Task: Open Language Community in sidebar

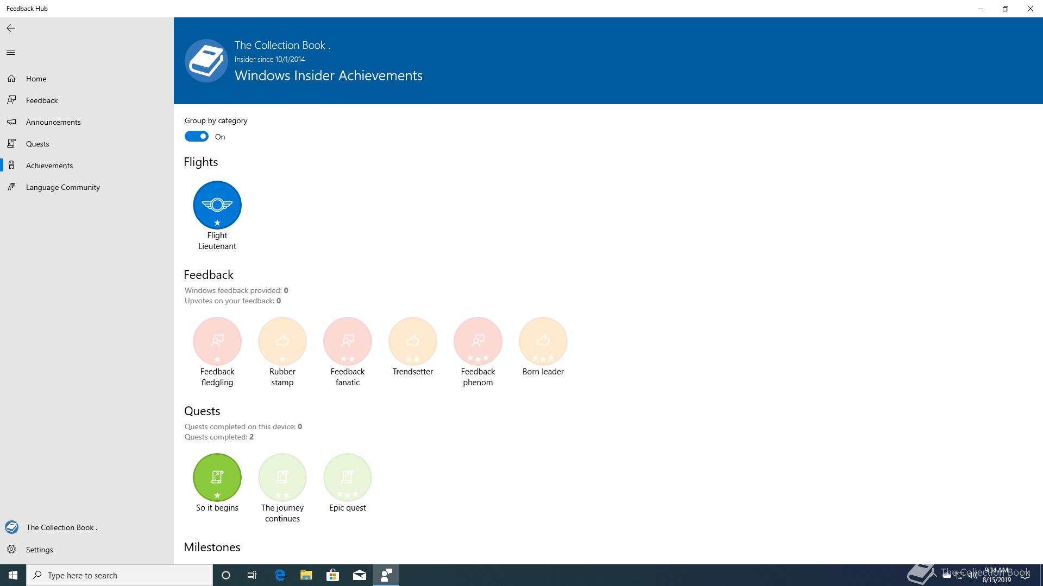Action: click(x=87, y=187)
